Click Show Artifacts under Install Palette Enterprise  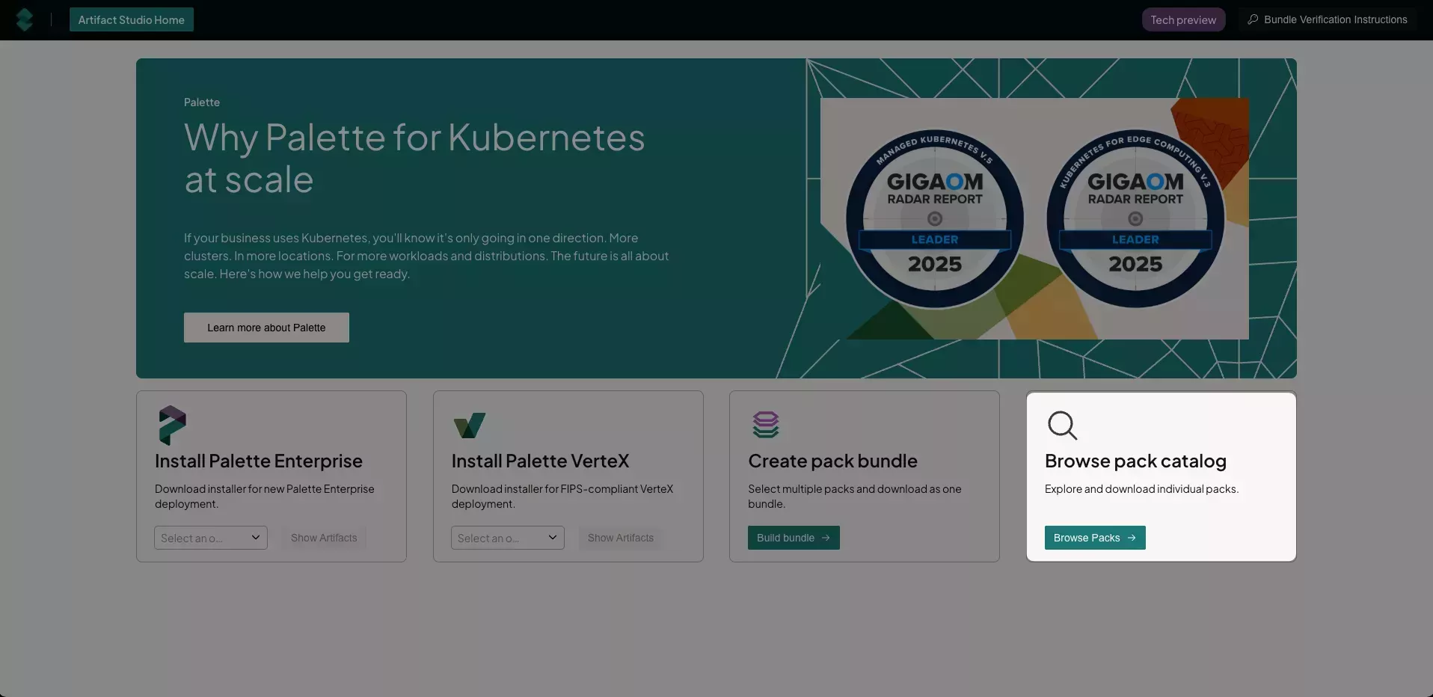tap(323, 537)
